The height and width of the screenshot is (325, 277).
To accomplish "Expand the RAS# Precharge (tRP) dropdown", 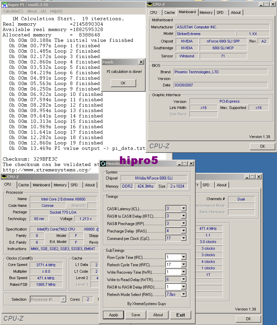I will coord(184,223).
